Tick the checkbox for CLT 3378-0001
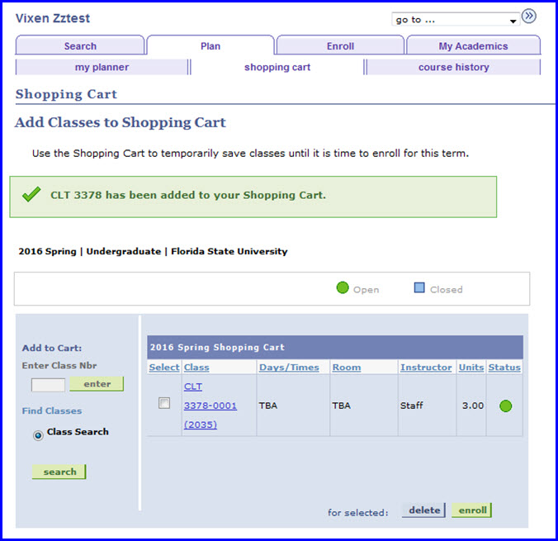558x541 pixels. tap(164, 403)
